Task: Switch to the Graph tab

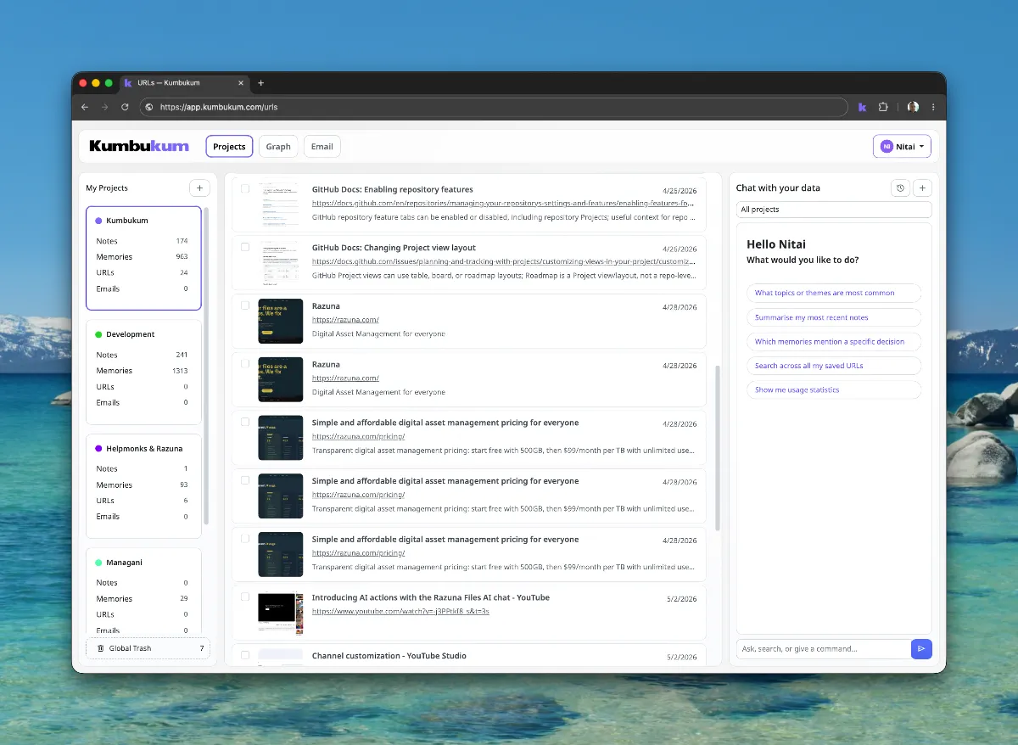Action: (278, 146)
